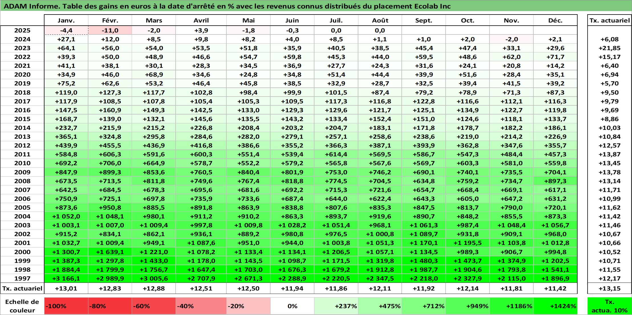Click the +12,17 actuarial rate for 1997
This screenshot has height=315, width=632.
[609, 278]
